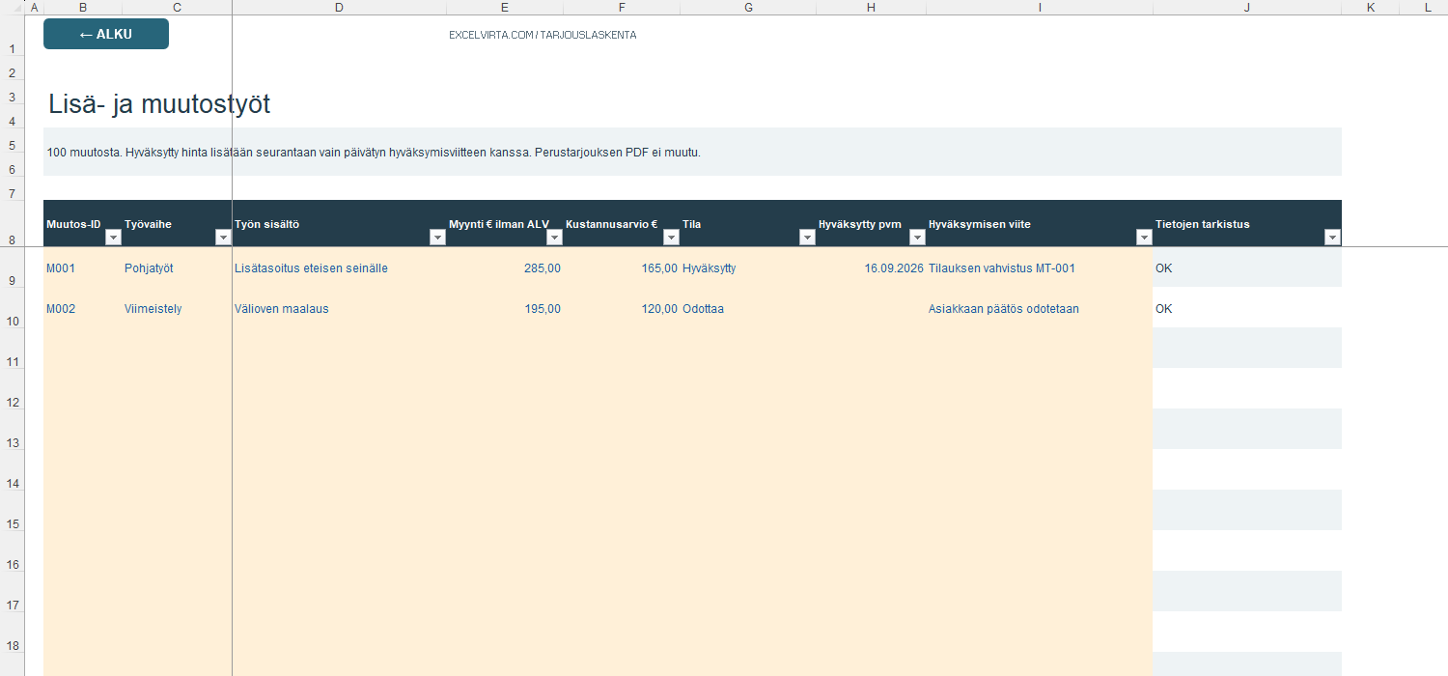Select the date 16.09.2026 cell
Image resolution: width=1448 pixels, height=676 pixels.
[x=872, y=268]
